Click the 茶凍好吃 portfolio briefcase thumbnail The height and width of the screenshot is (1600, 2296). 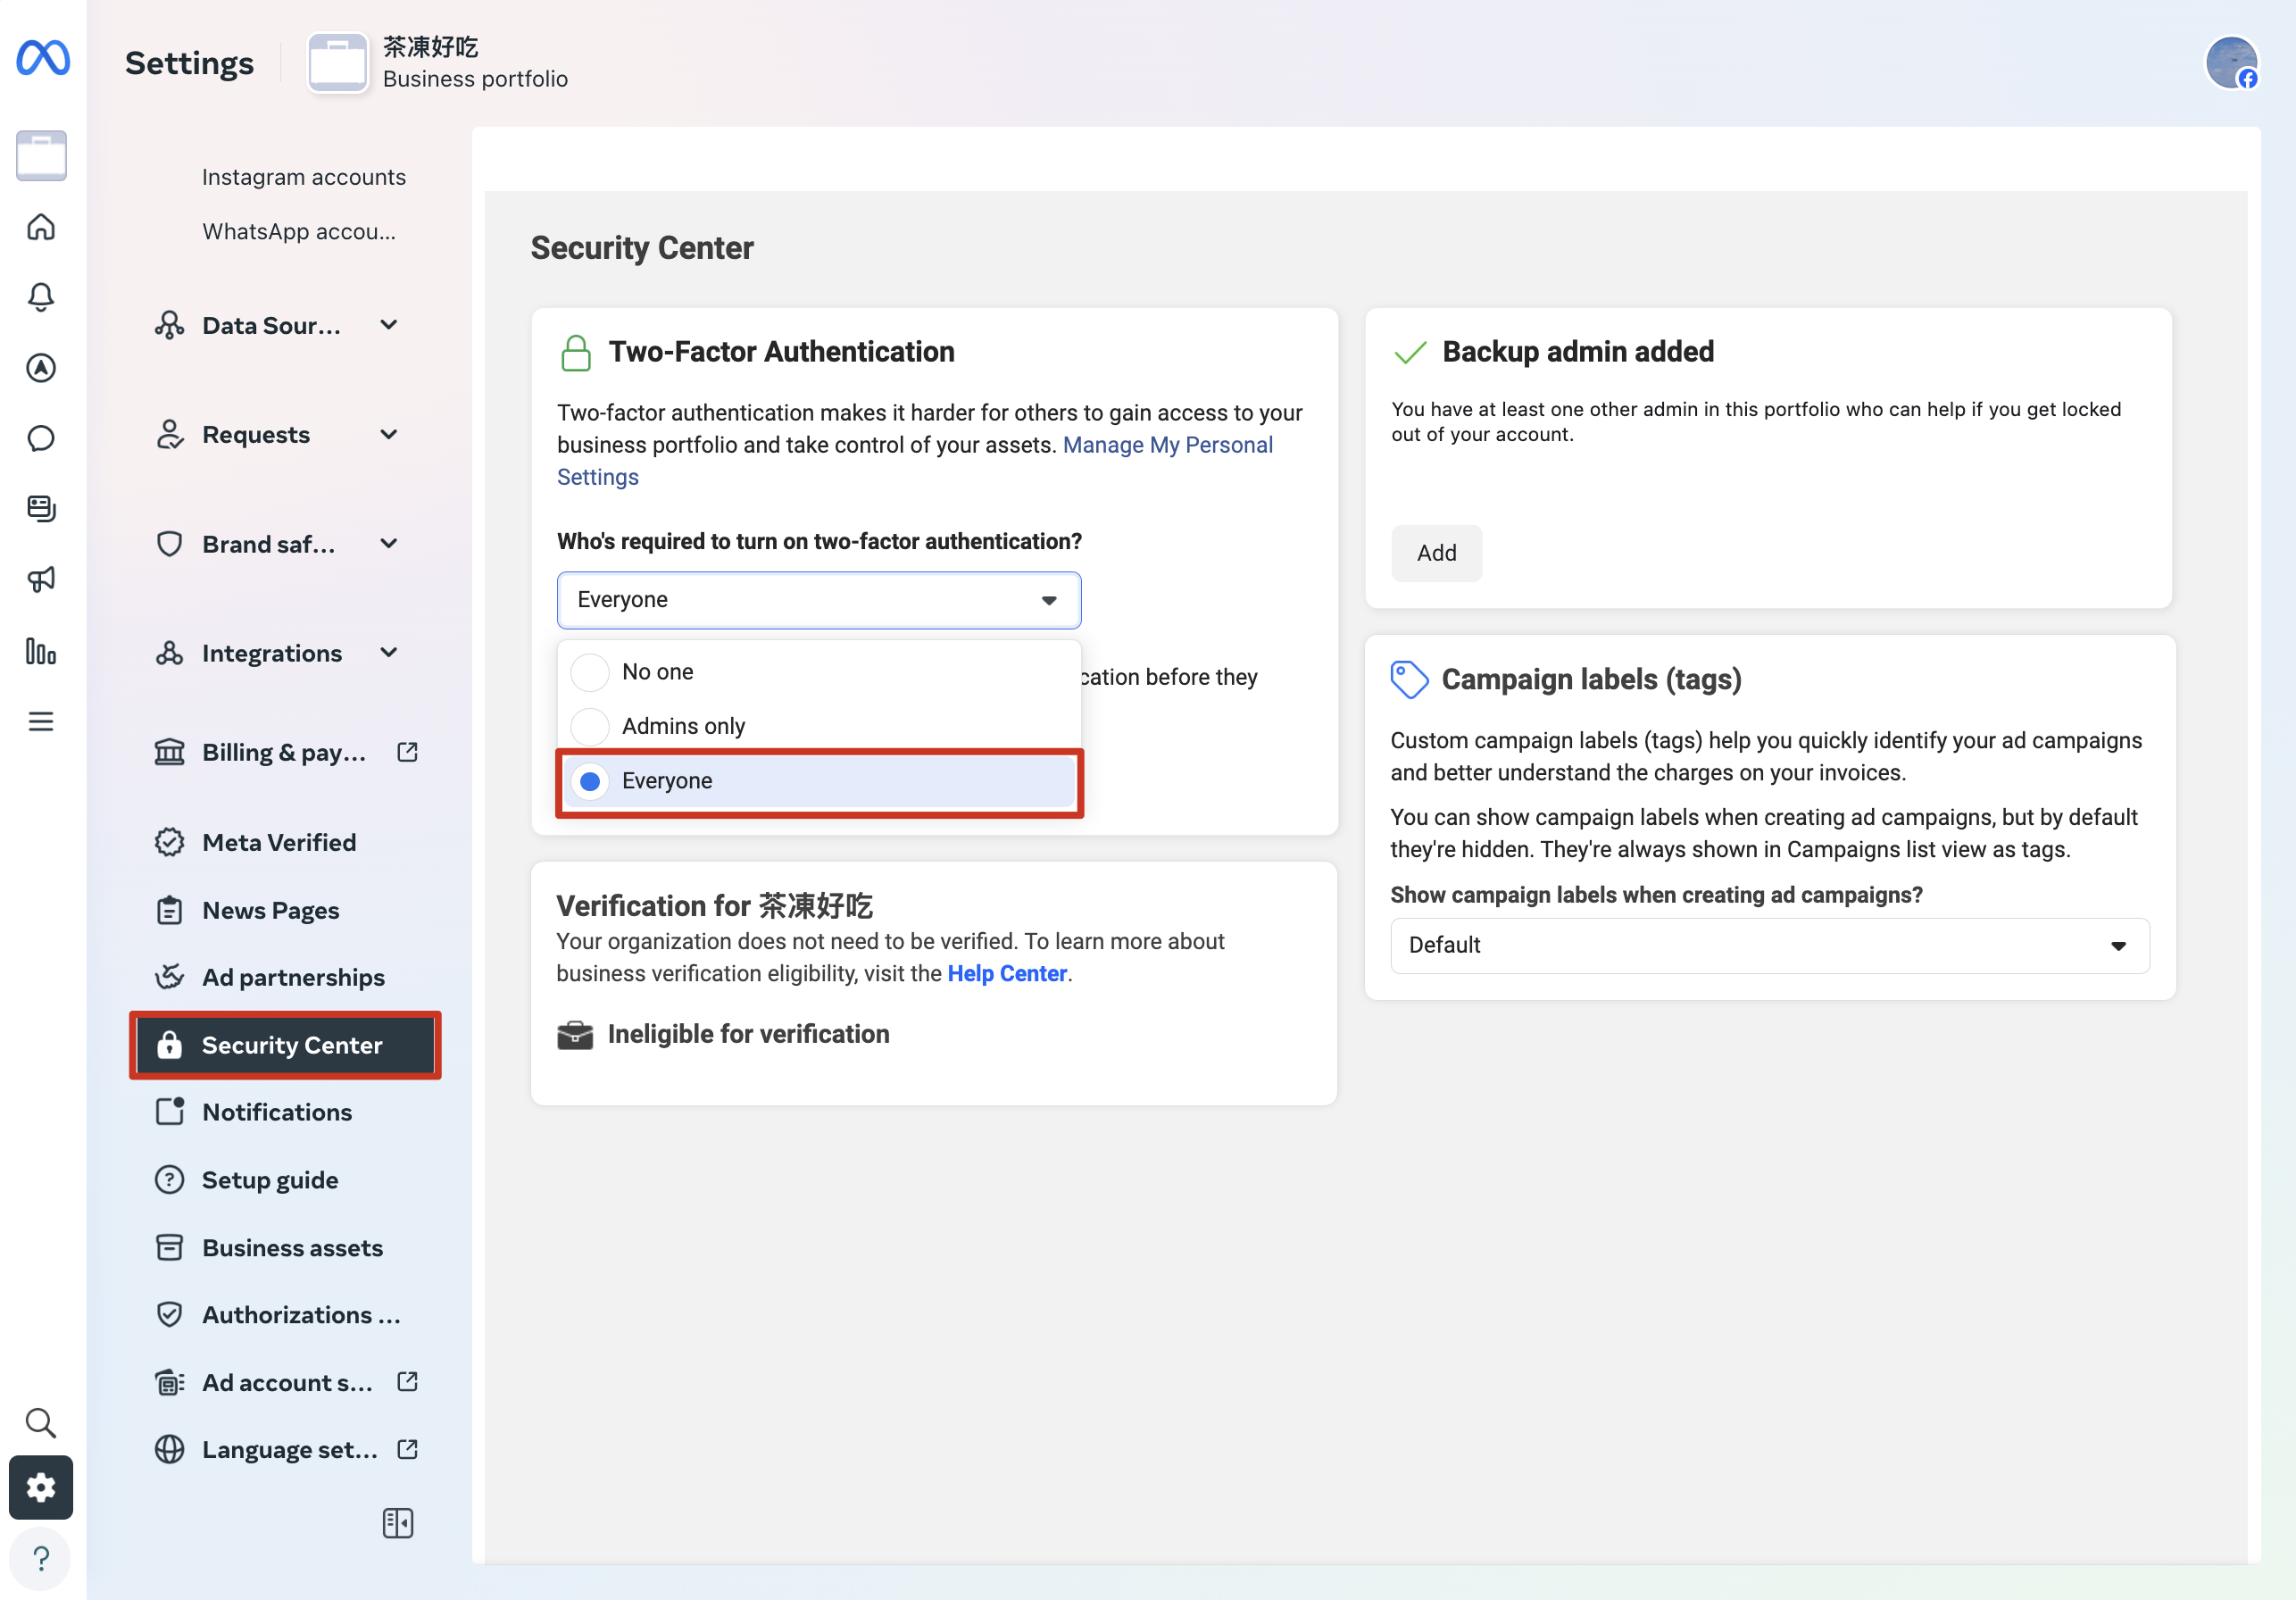337,62
